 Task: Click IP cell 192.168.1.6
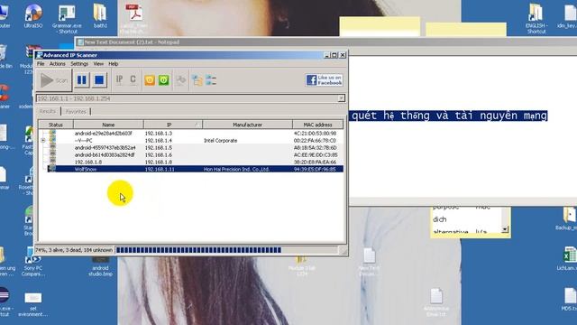[159, 154]
